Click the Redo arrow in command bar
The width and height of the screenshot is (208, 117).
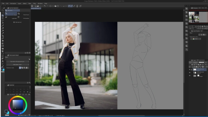click(47, 6)
